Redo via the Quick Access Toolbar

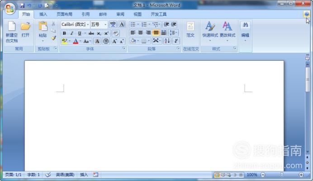tap(40, 5)
